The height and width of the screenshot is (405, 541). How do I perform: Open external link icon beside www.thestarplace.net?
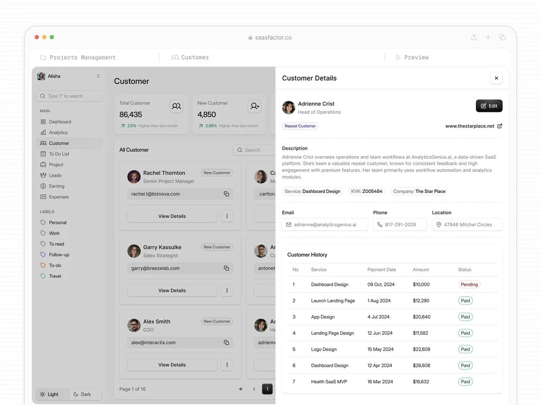500,126
